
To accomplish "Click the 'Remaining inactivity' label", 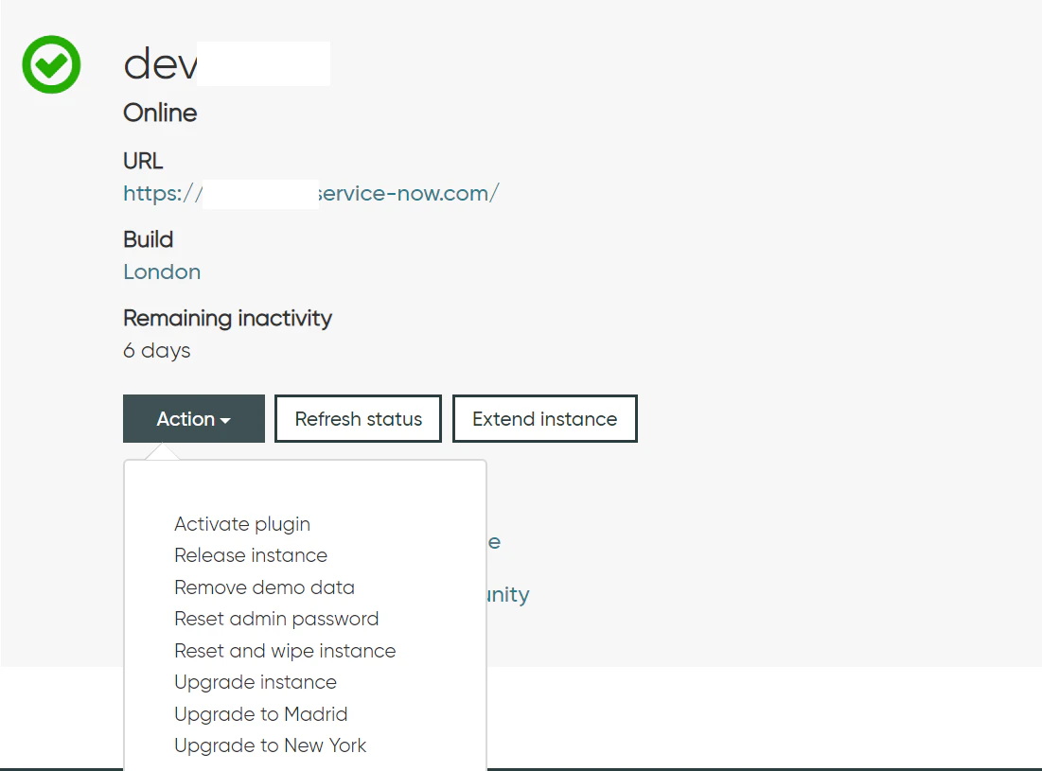I will [x=227, y=318].
